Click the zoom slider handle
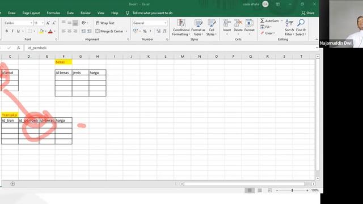Screen dimensions: 363x204 tap(292, 190)
